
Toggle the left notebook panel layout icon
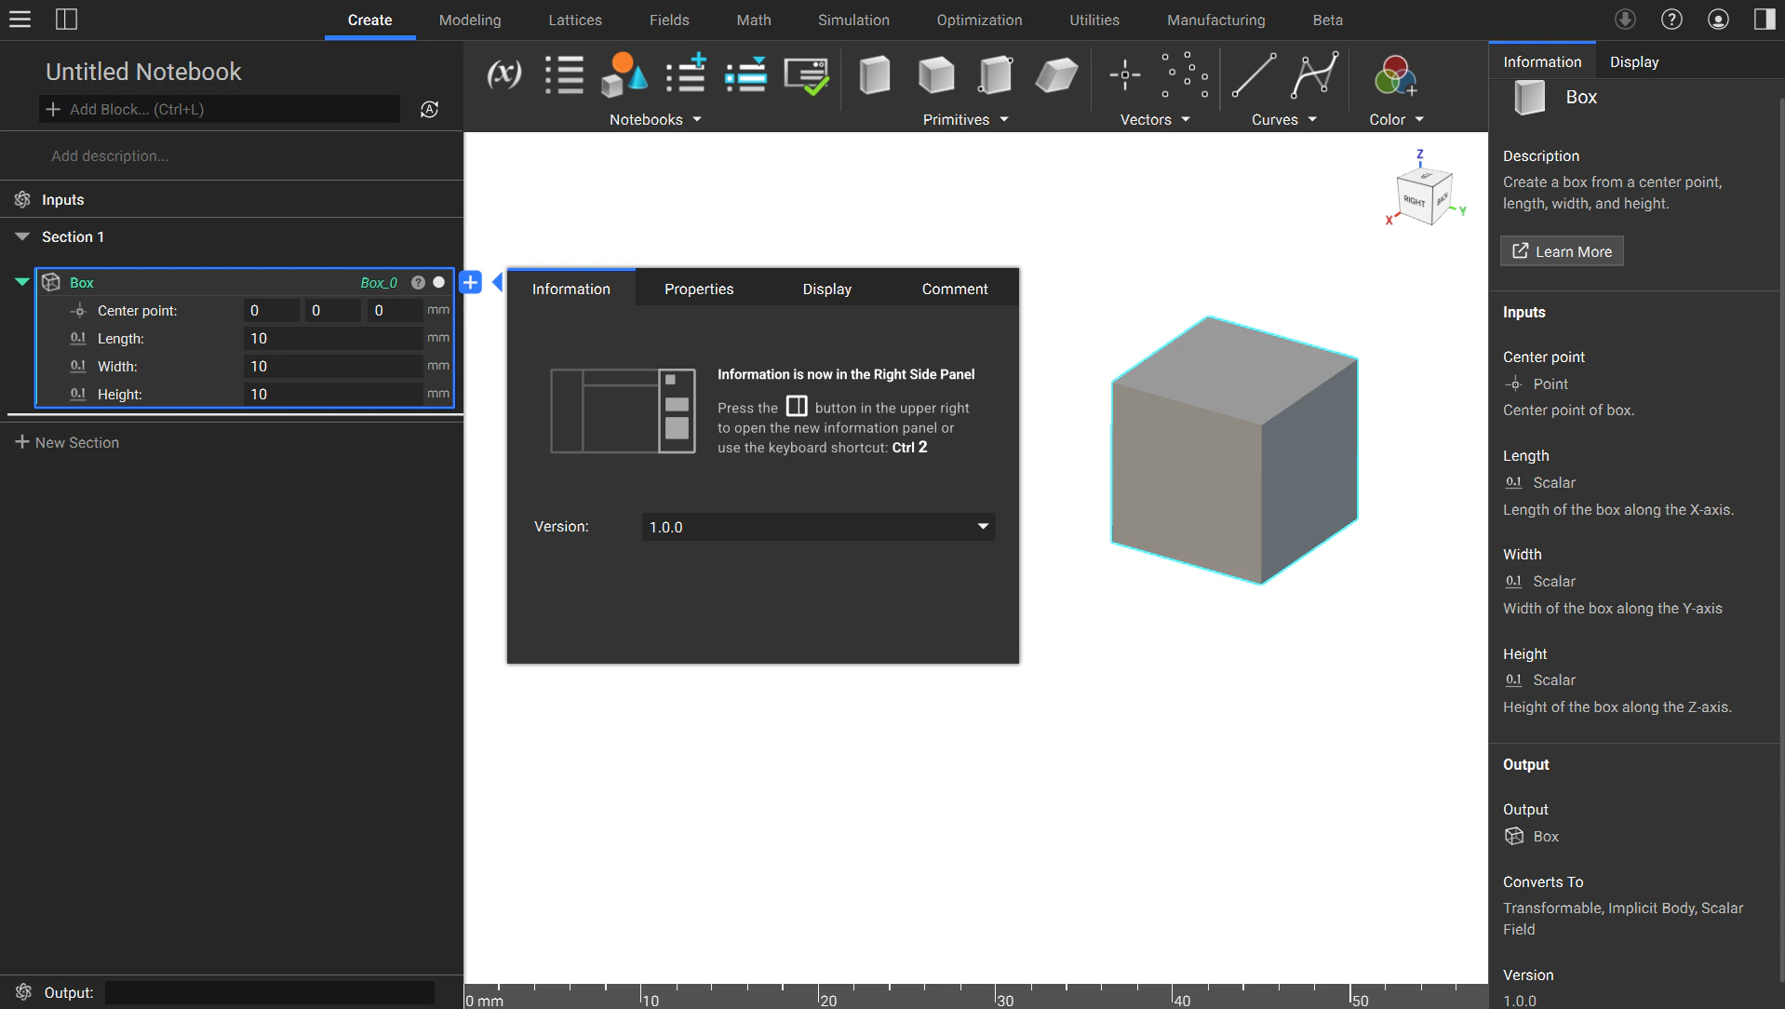point(66,20)
